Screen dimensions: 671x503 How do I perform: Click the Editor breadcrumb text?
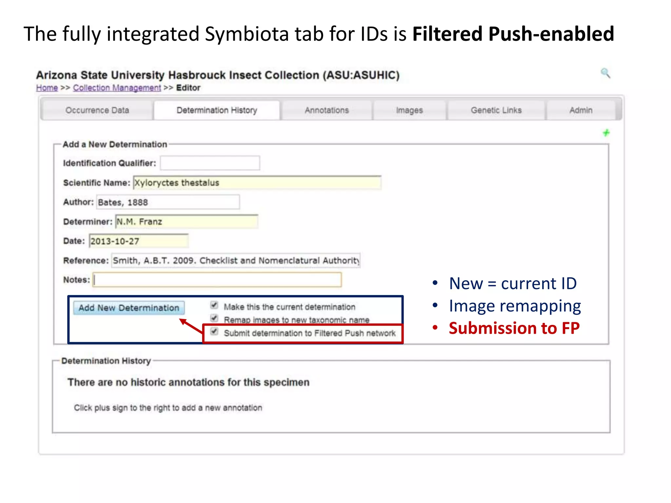pyautogui.click(x=188, y=88)
